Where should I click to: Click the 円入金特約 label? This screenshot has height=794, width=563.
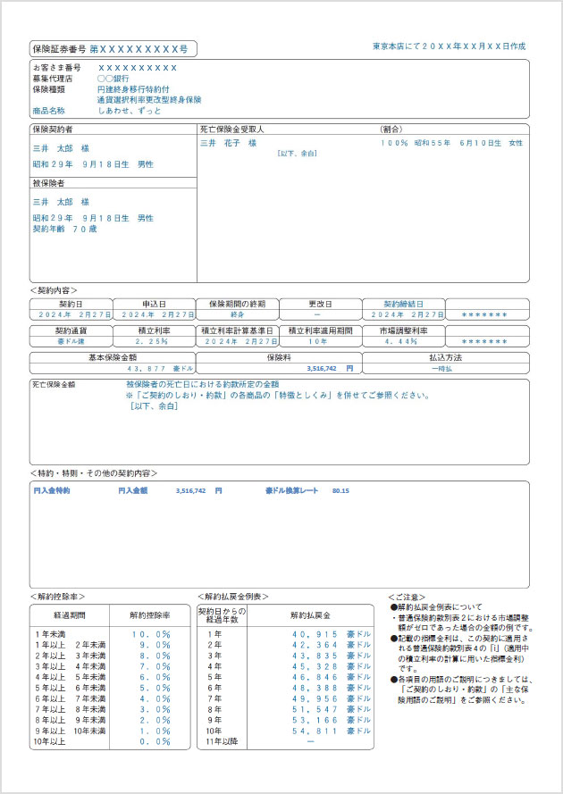(51, 491)
